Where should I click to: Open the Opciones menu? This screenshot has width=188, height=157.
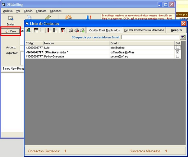click(56, 11)
